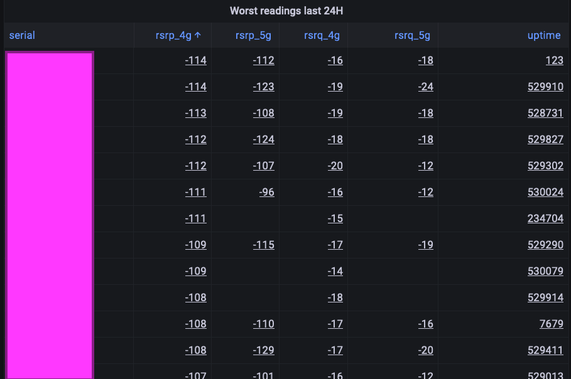Open the uptime value 529910 link
571x379 pixels.
(x=545, y=87)
